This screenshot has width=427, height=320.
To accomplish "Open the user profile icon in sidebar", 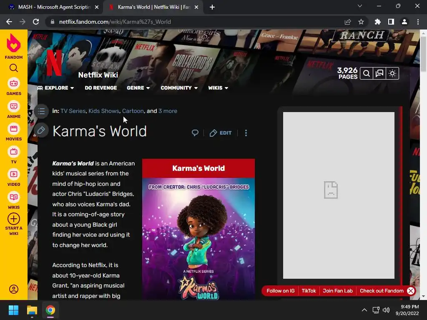I will tap(14, 289).
